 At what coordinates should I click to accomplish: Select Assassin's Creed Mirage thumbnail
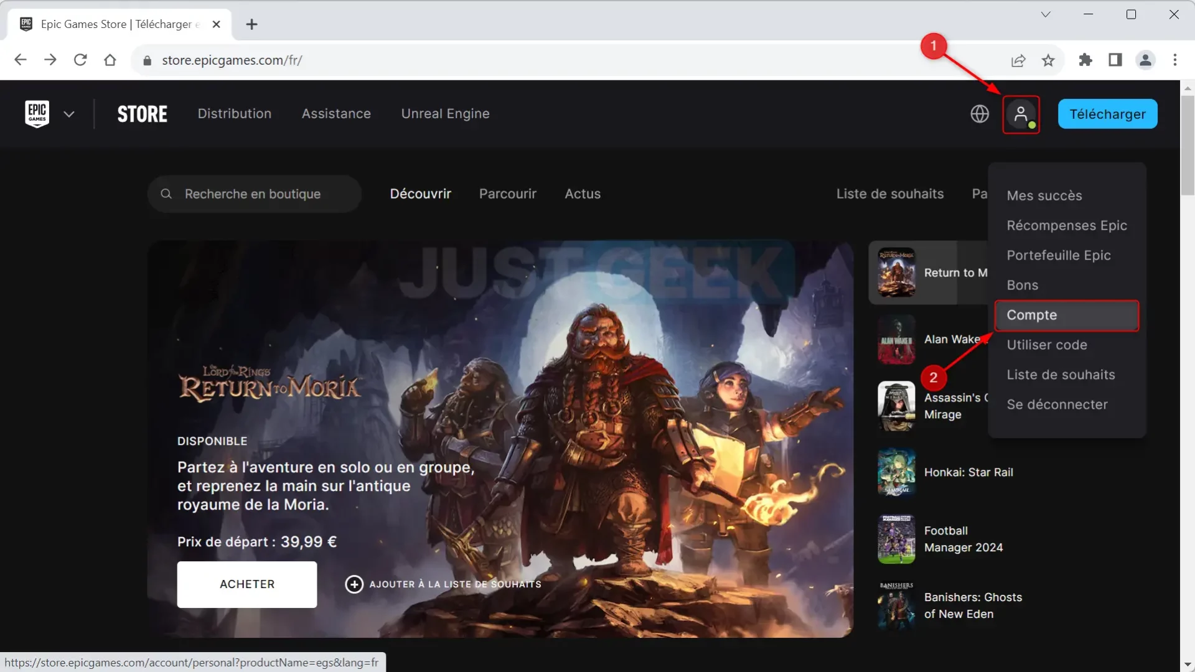[896, 406]
